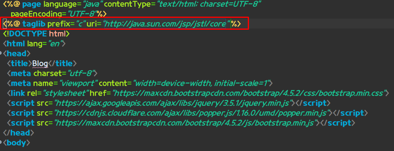The width and height of the screenshot is (394, 151).
Task: Click the uri attribute name
Action: pos(92,24)
